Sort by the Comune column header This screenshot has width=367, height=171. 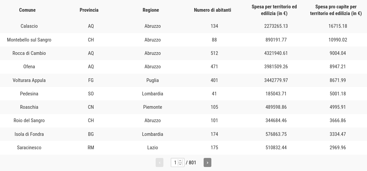(x=28, y=10)
